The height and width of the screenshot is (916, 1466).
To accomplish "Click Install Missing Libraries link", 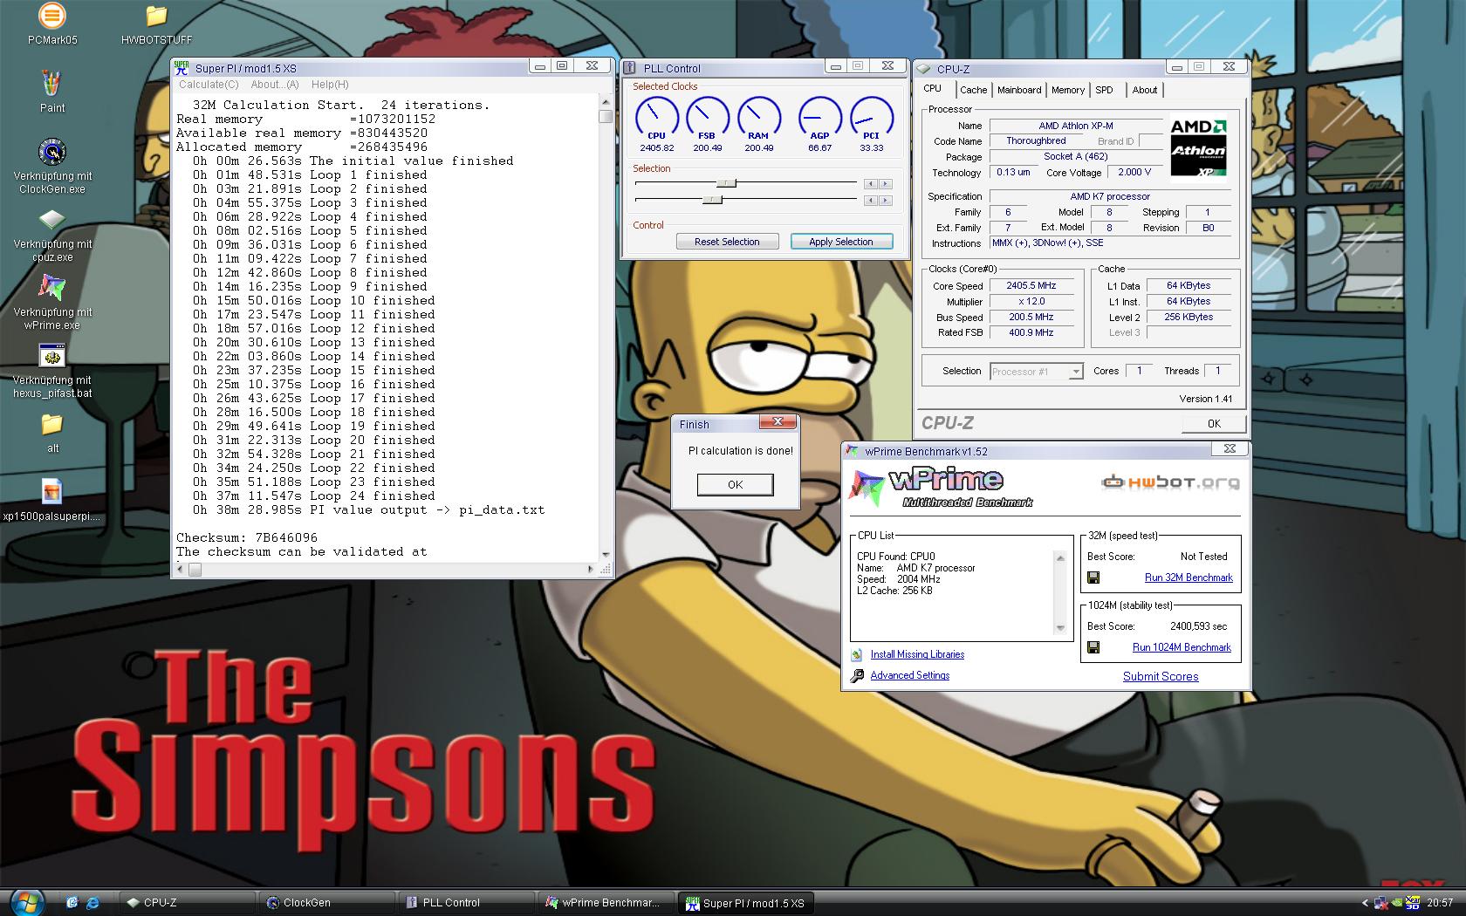I will [917, 654].
